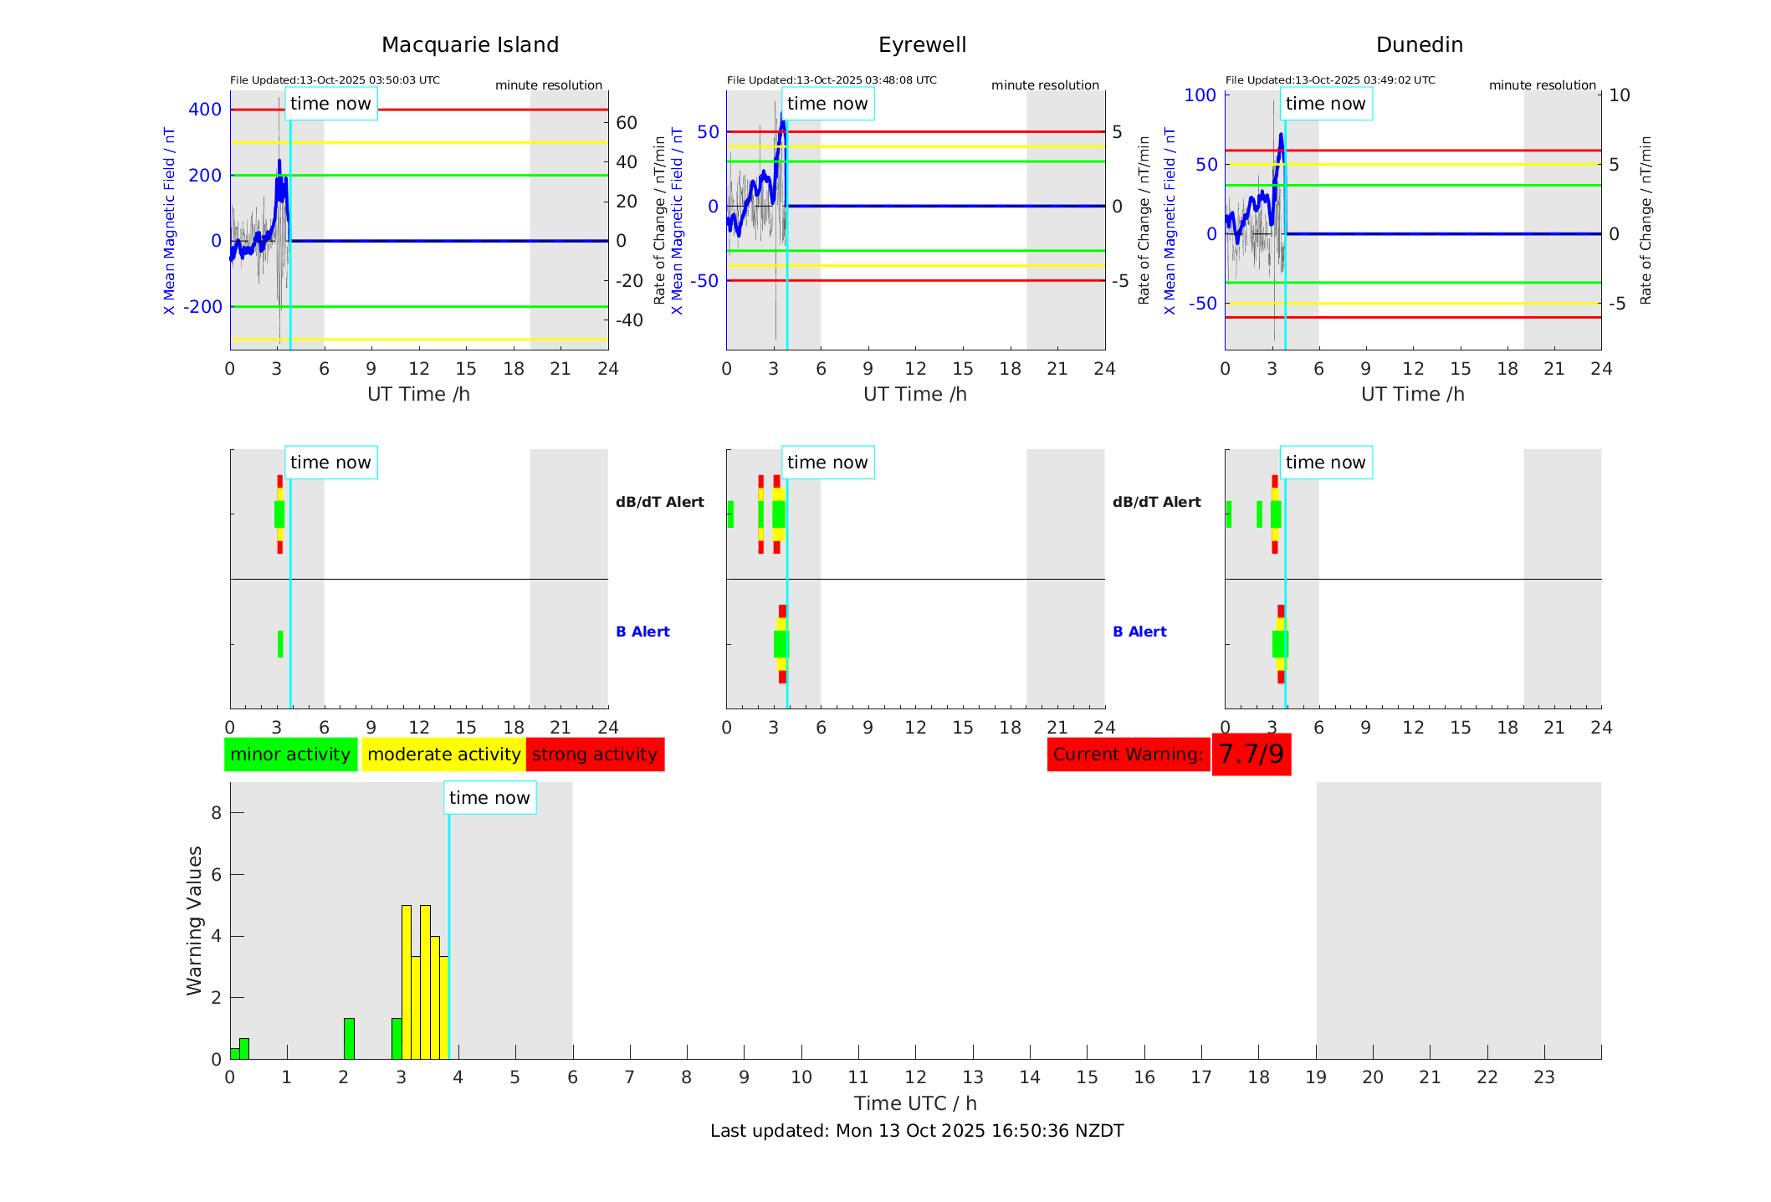The width and height of the screenshot is (1771, 1202).
Task: Click the Warning Values y-axis label
Action: [194, 920]
